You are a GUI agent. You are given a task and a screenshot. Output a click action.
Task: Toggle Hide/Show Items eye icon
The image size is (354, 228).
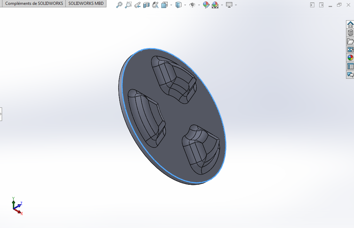192,5
